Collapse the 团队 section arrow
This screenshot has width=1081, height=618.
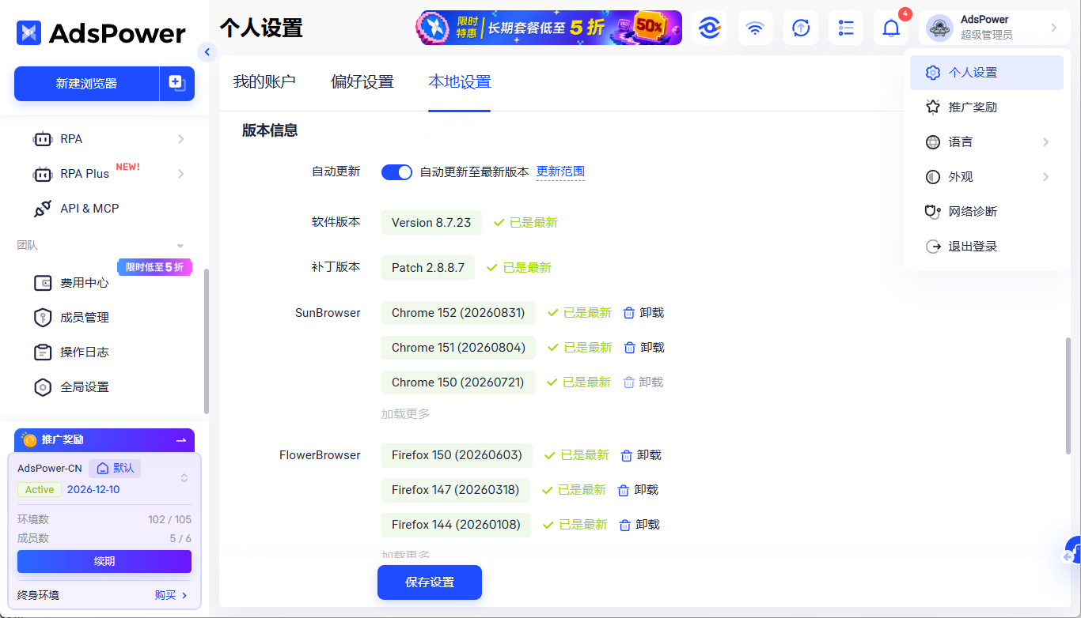click(x=180, y=246)
